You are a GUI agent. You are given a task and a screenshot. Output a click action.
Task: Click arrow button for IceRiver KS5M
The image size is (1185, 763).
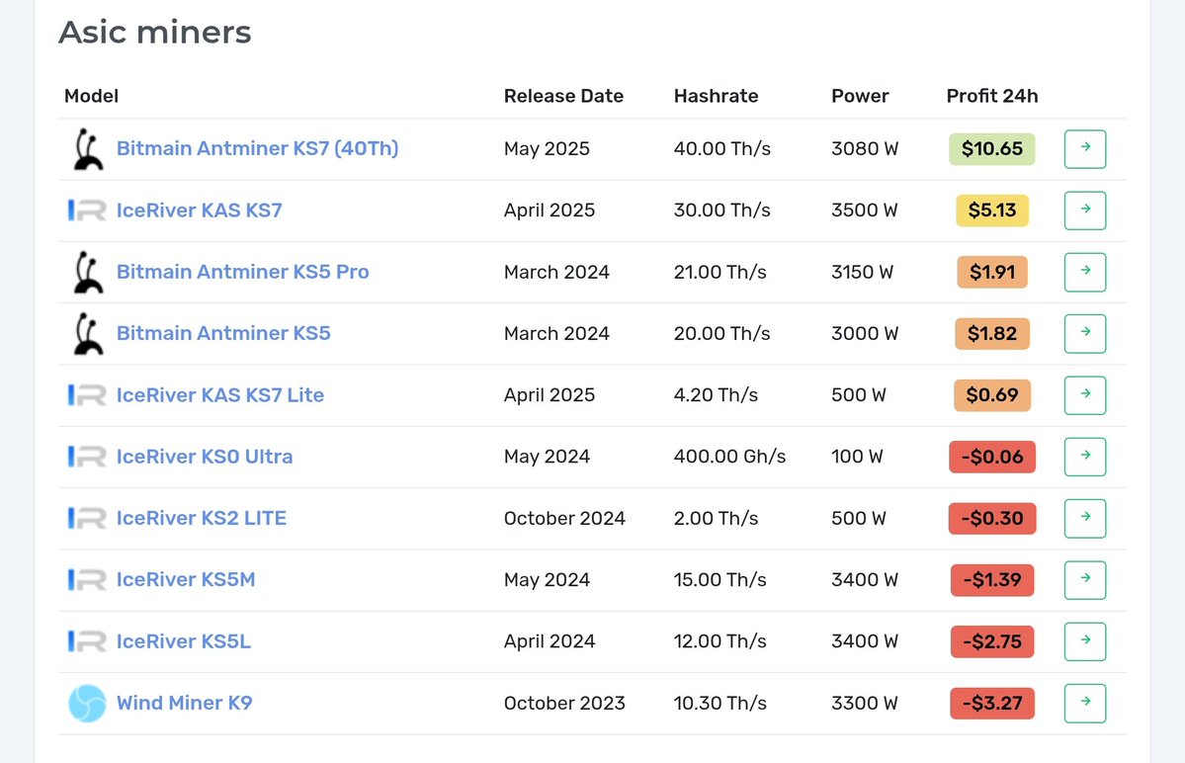[x=1084, y=580]
